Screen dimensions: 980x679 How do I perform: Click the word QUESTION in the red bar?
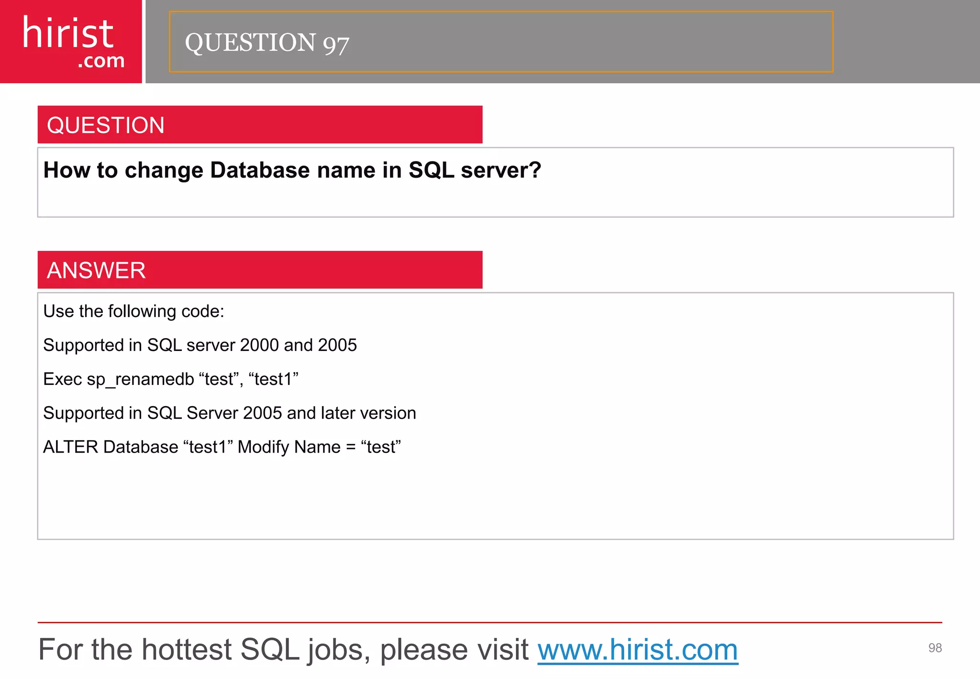[106, 125]
